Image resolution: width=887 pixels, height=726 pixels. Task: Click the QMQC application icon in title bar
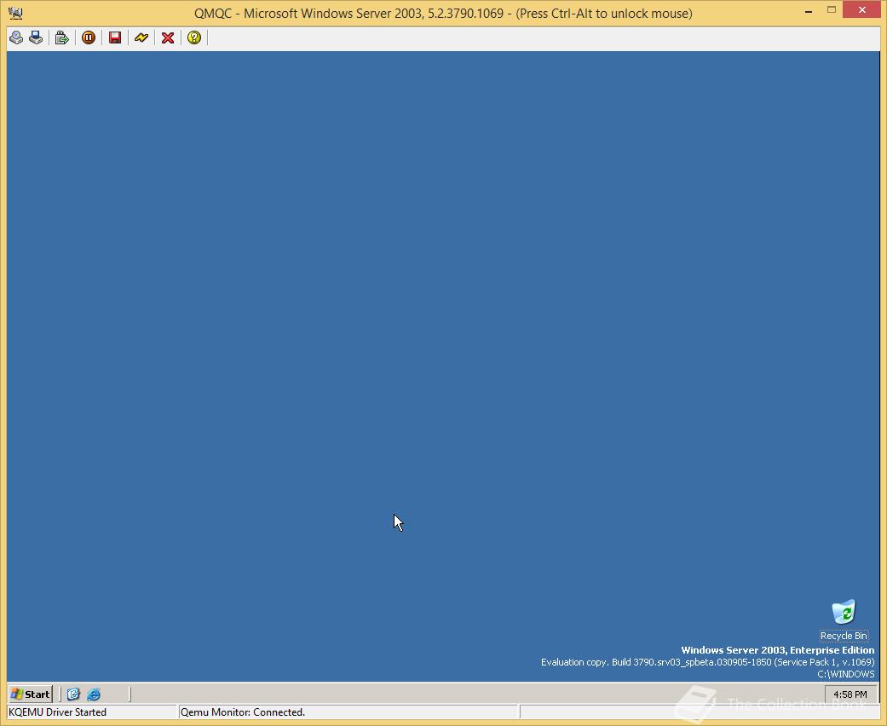[x=15, y=13]
